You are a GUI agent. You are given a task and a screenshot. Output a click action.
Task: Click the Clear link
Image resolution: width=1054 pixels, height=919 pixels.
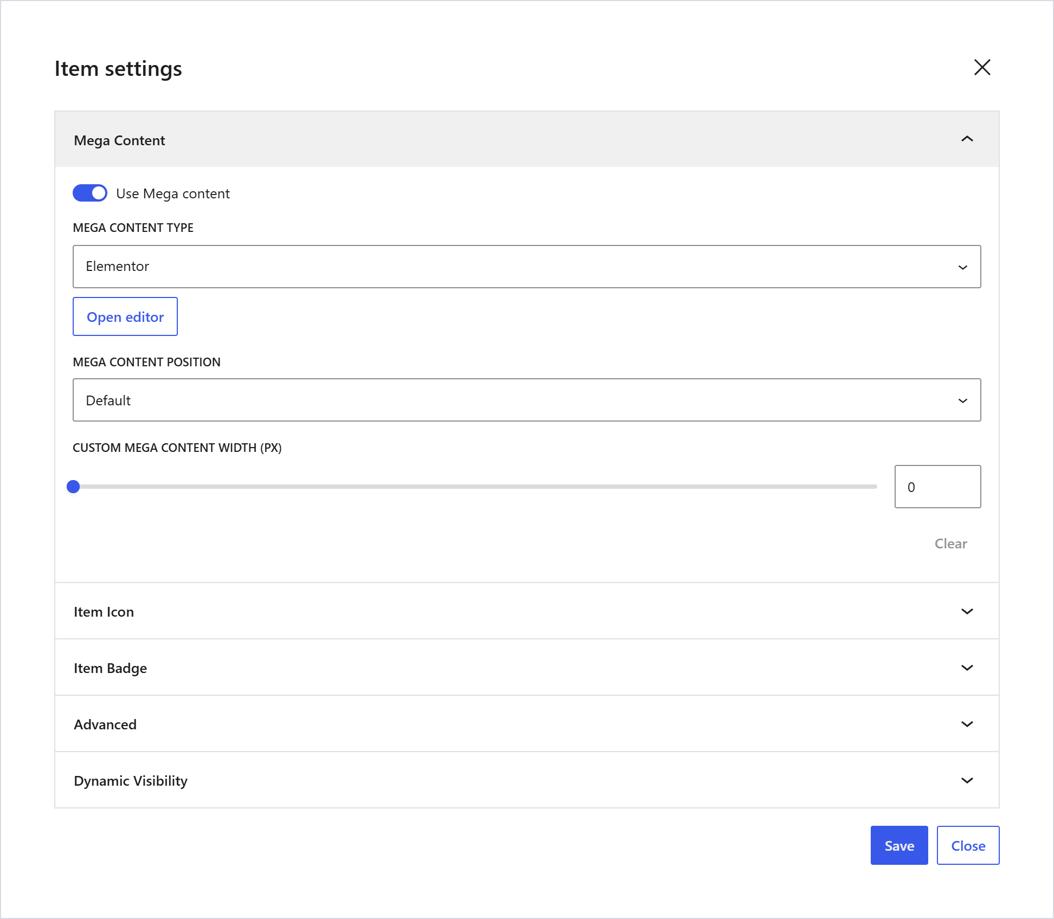pyautogui.click(x=950, y=543)
